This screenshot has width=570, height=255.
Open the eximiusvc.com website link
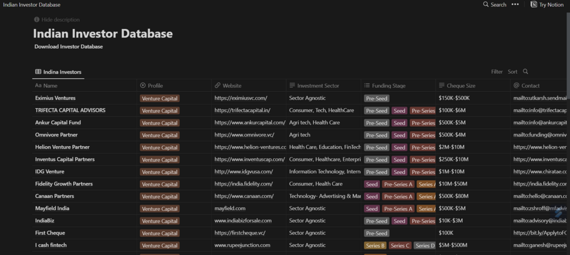pyautogui.click(x=240, y=98)
